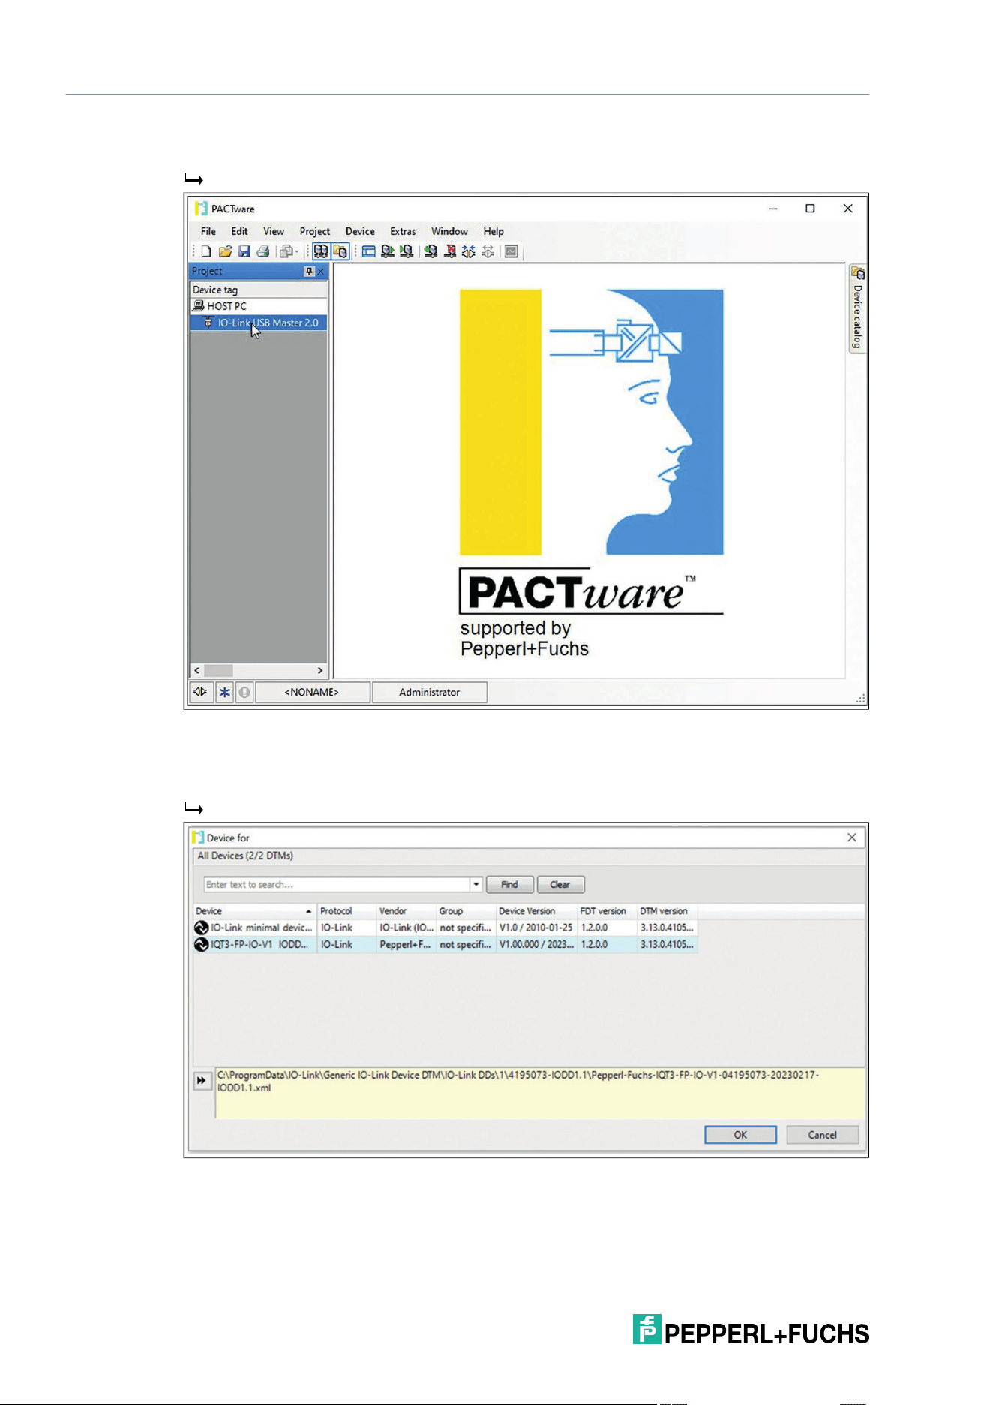Click the IQT3-FP-IO-V1 row icon

[201, 945]
